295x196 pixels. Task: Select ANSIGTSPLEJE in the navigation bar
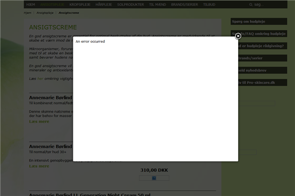52,4
